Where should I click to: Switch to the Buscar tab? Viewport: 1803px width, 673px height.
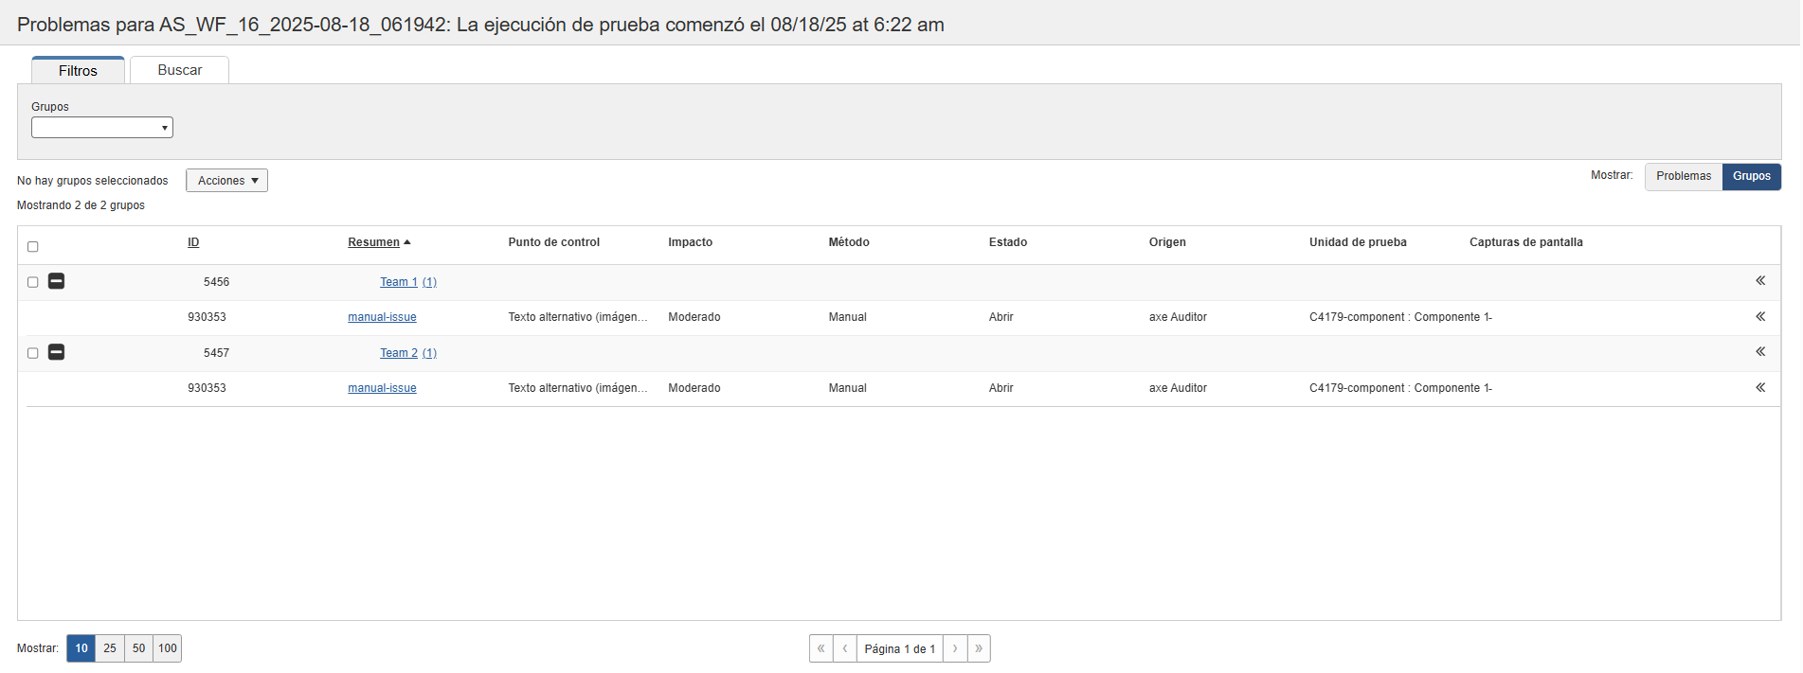(179, 70)
